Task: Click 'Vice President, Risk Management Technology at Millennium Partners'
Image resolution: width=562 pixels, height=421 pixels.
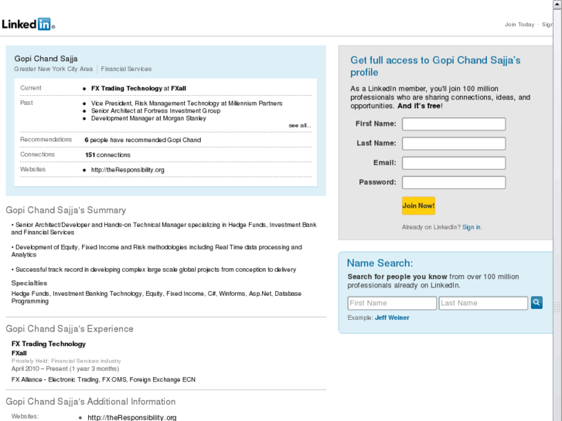Action: [x=187, y=104]
